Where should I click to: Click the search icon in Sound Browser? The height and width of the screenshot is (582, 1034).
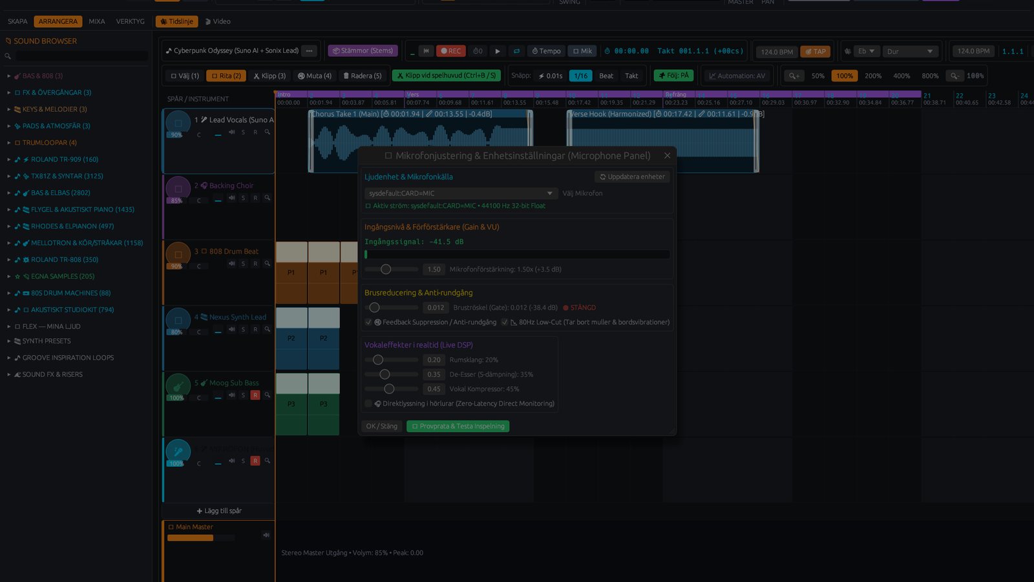(x=8, y=56)
